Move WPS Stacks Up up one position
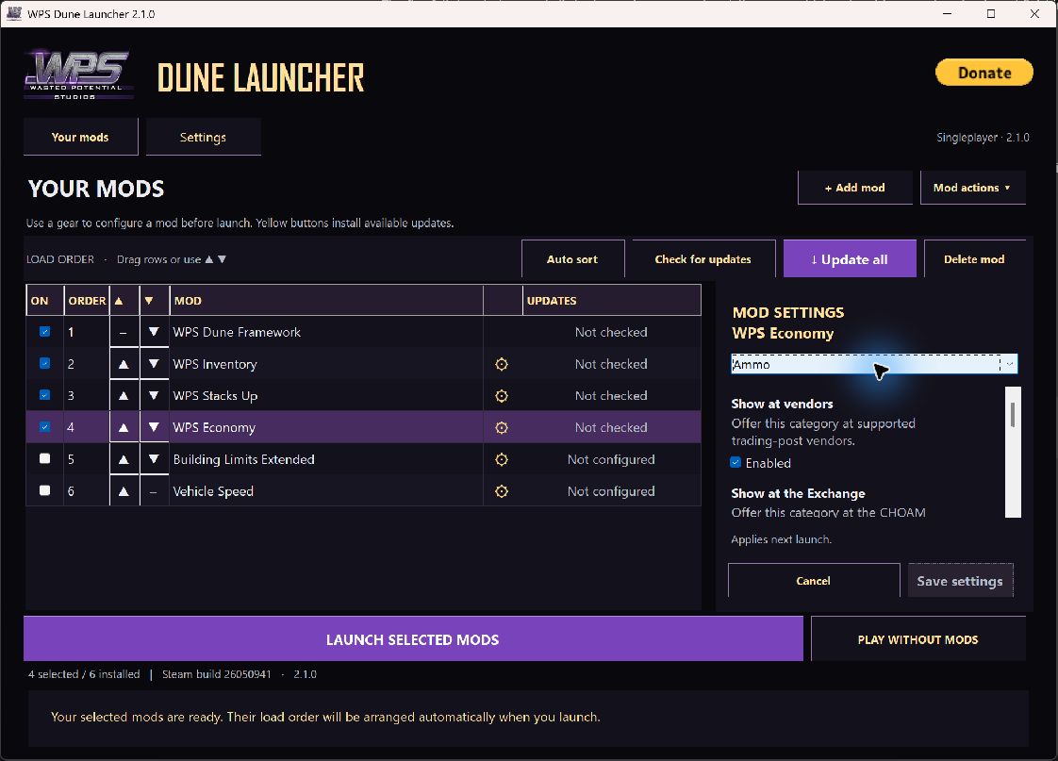This screenshot has width=1058, height=761. pos(124,396)
